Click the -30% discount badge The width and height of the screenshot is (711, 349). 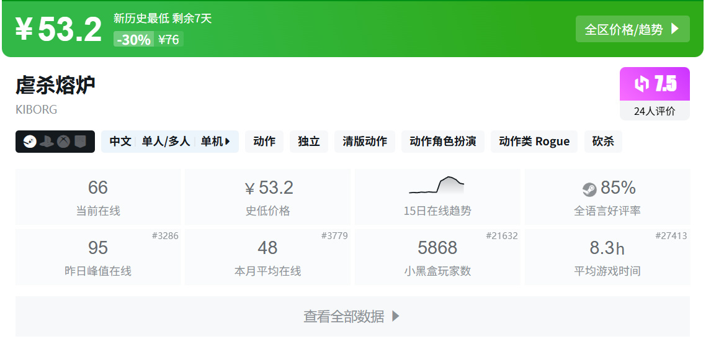[134, 40]
